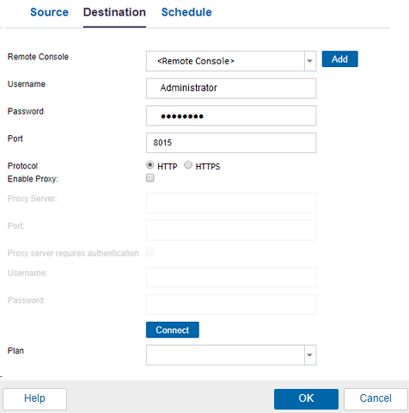409x413 pixels.
Task: Choose the HTTP protocol radio button
Action: tap(150, 165)
